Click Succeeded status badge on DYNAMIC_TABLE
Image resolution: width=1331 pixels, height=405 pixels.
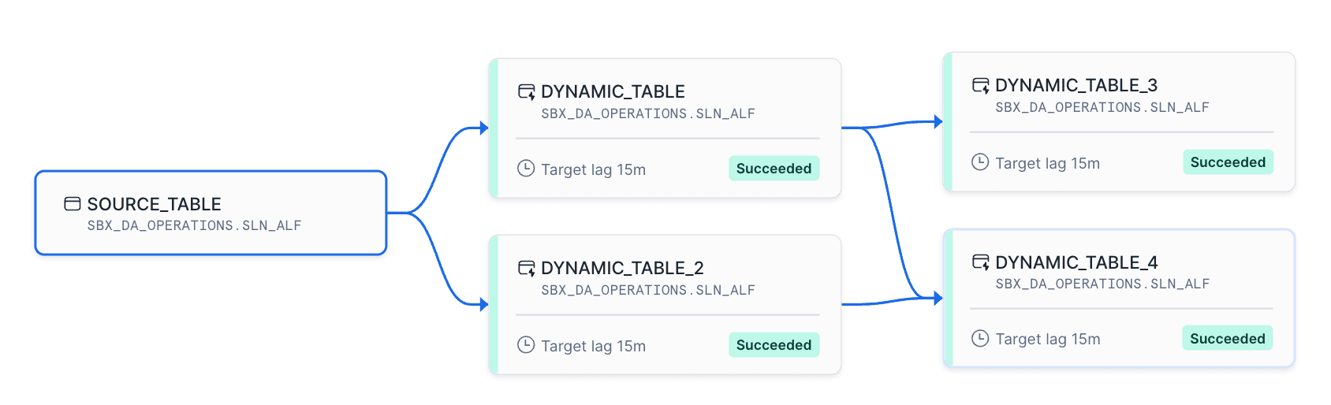click(x=774, y=169)
